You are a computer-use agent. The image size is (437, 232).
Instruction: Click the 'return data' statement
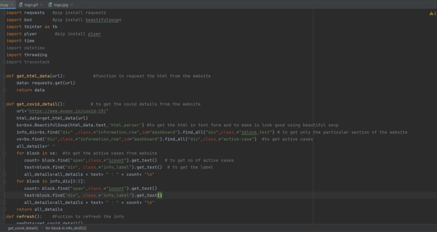[x=30, y=90]
